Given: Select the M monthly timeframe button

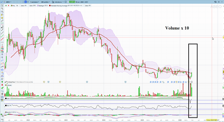Looking at the screenshot, I should [x=28, y=2].
